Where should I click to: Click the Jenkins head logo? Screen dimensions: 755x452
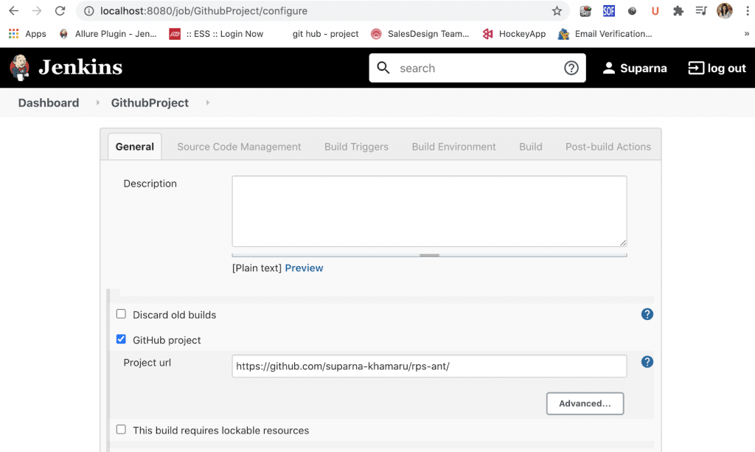pyautogui.click(x=18, y=67)
